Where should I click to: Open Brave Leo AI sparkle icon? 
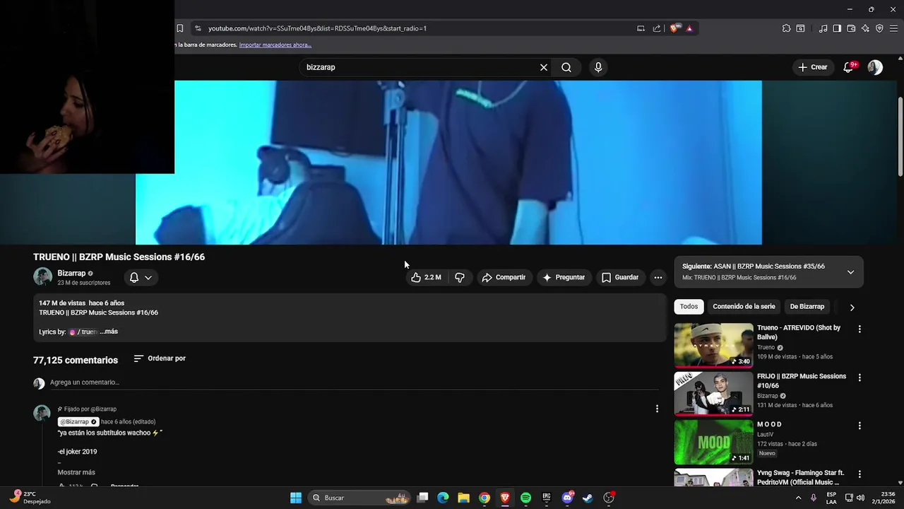865,28
